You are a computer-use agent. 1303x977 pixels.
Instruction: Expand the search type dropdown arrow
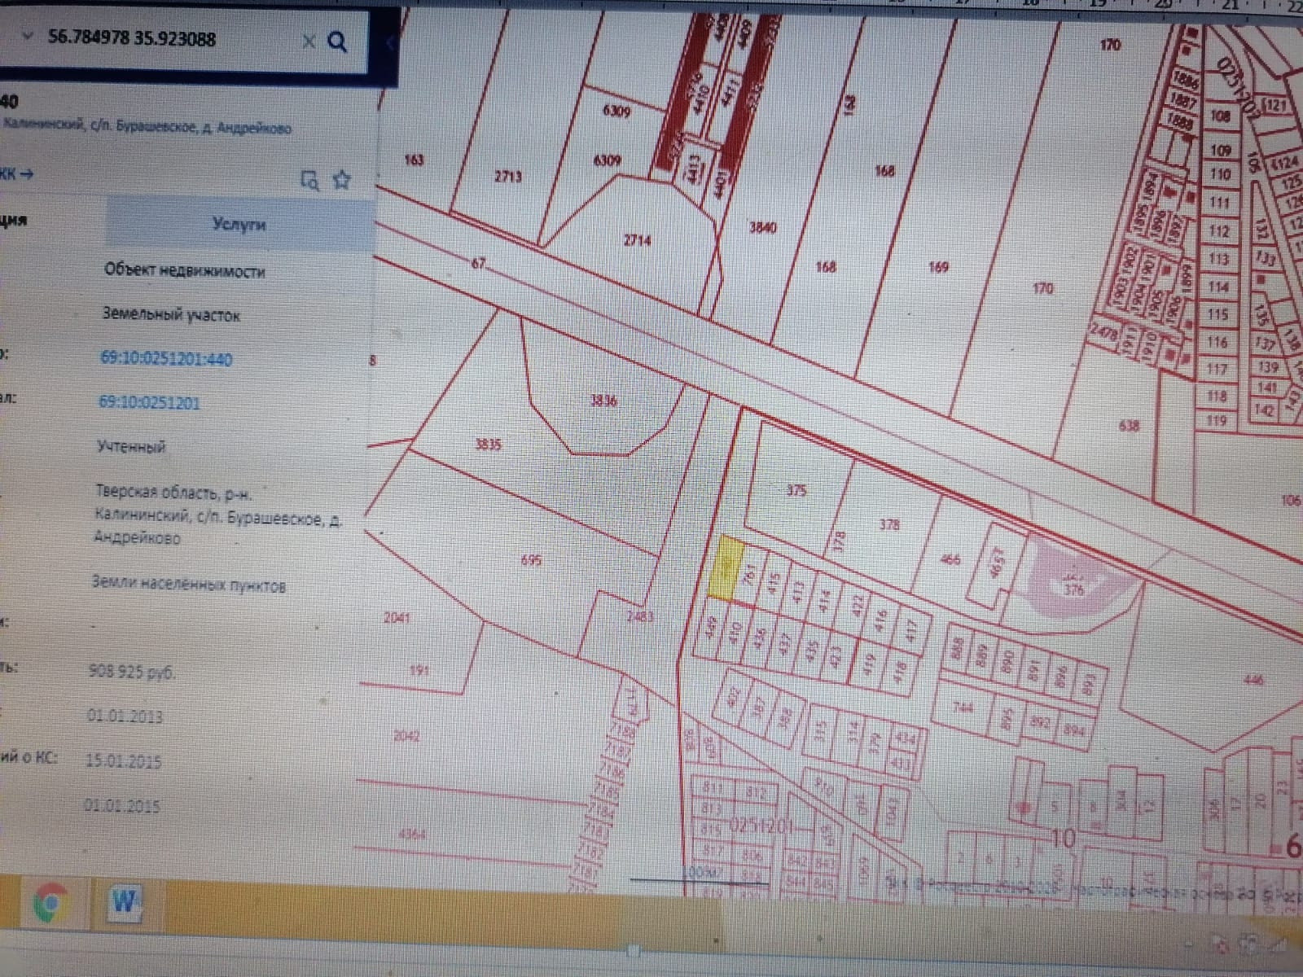[x=29, y=37]
